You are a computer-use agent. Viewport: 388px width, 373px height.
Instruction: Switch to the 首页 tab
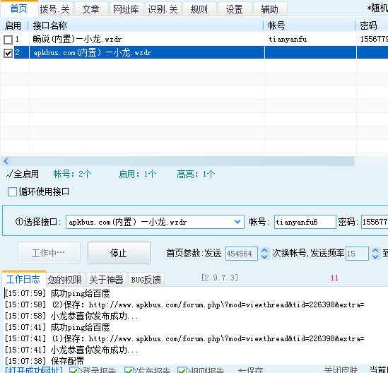click(x=19, y=9)
